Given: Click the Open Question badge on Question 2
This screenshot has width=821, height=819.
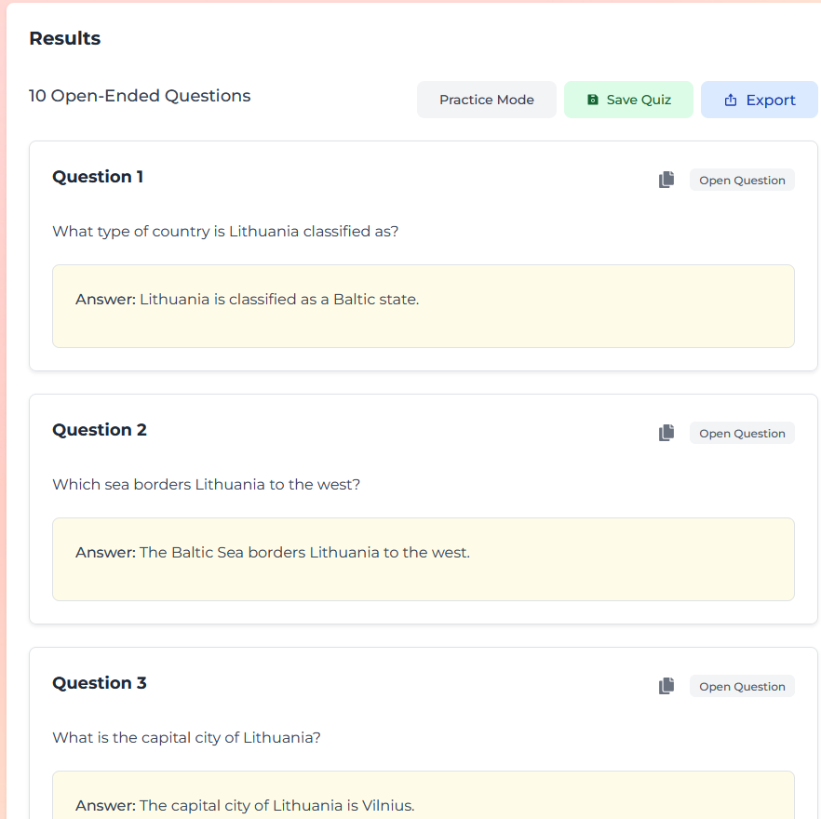Looking at the screenshot, I should click(742, 433).
